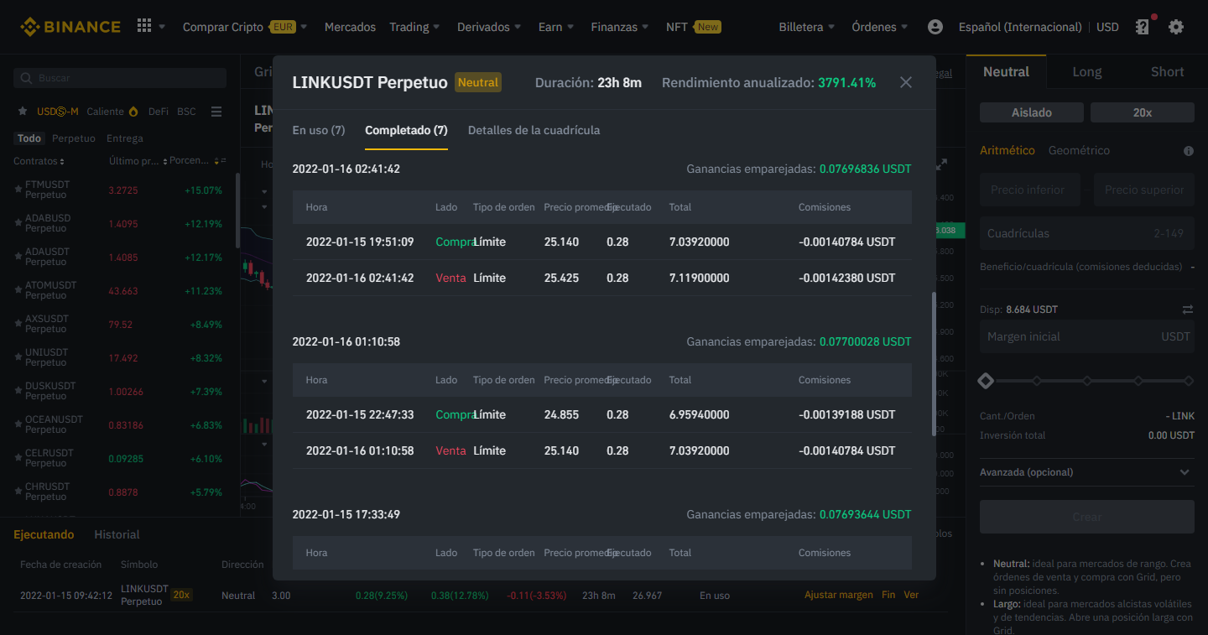
Task: Open the settings gear icon
Action: tap(1176, 27)
